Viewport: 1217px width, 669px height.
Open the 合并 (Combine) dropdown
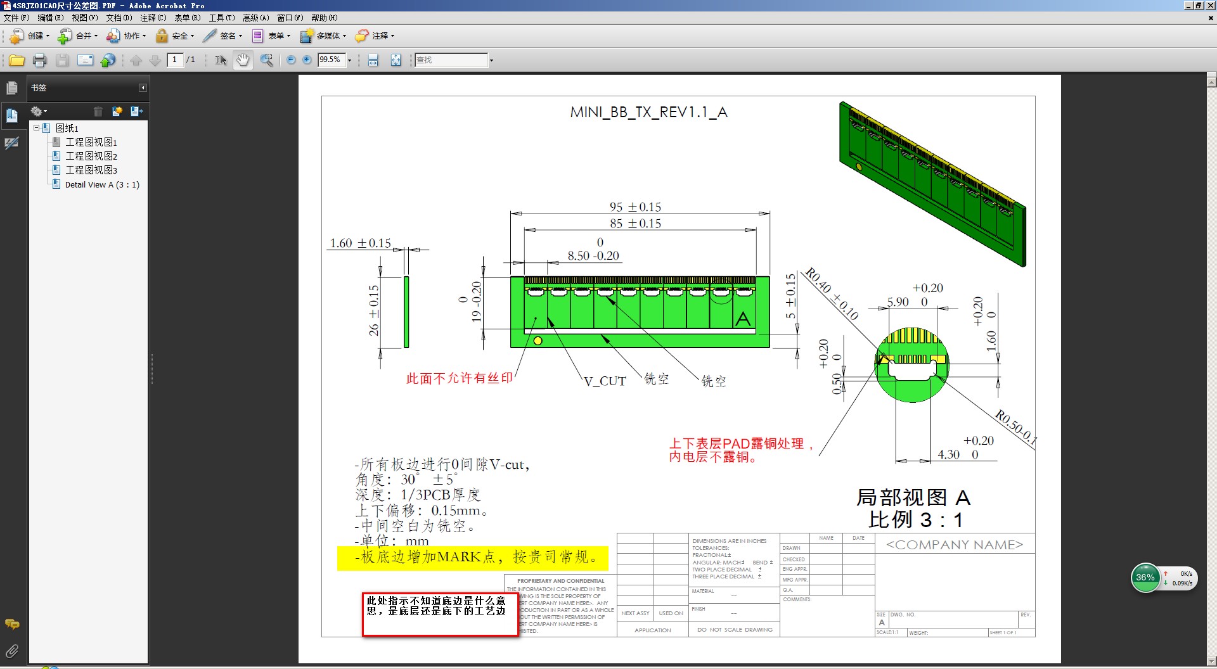[78, 36]
